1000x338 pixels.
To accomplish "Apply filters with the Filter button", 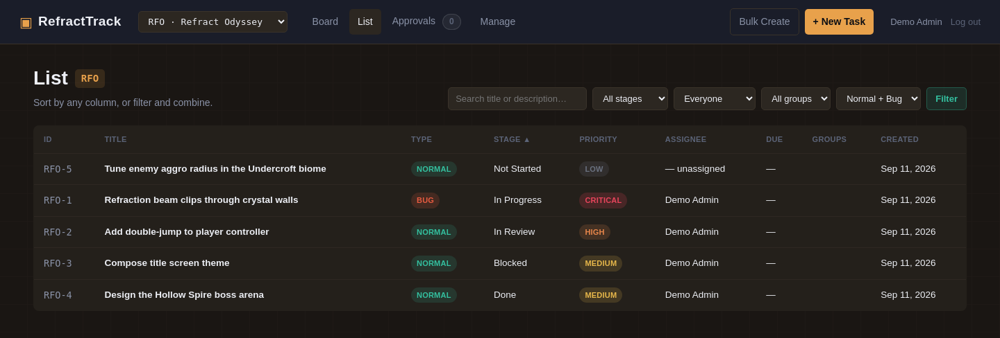I will [947, 98].
